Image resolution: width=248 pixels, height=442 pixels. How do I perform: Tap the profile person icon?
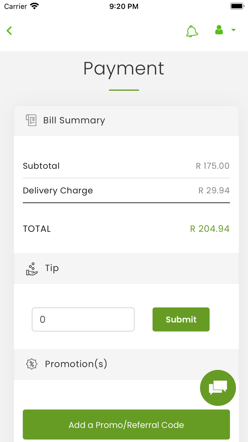coord(219,30)
